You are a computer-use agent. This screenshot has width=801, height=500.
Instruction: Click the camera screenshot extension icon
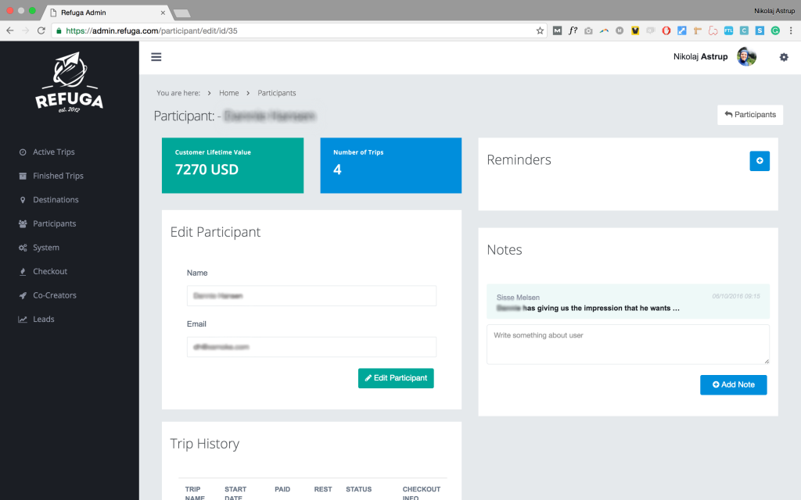click(588, 30)
